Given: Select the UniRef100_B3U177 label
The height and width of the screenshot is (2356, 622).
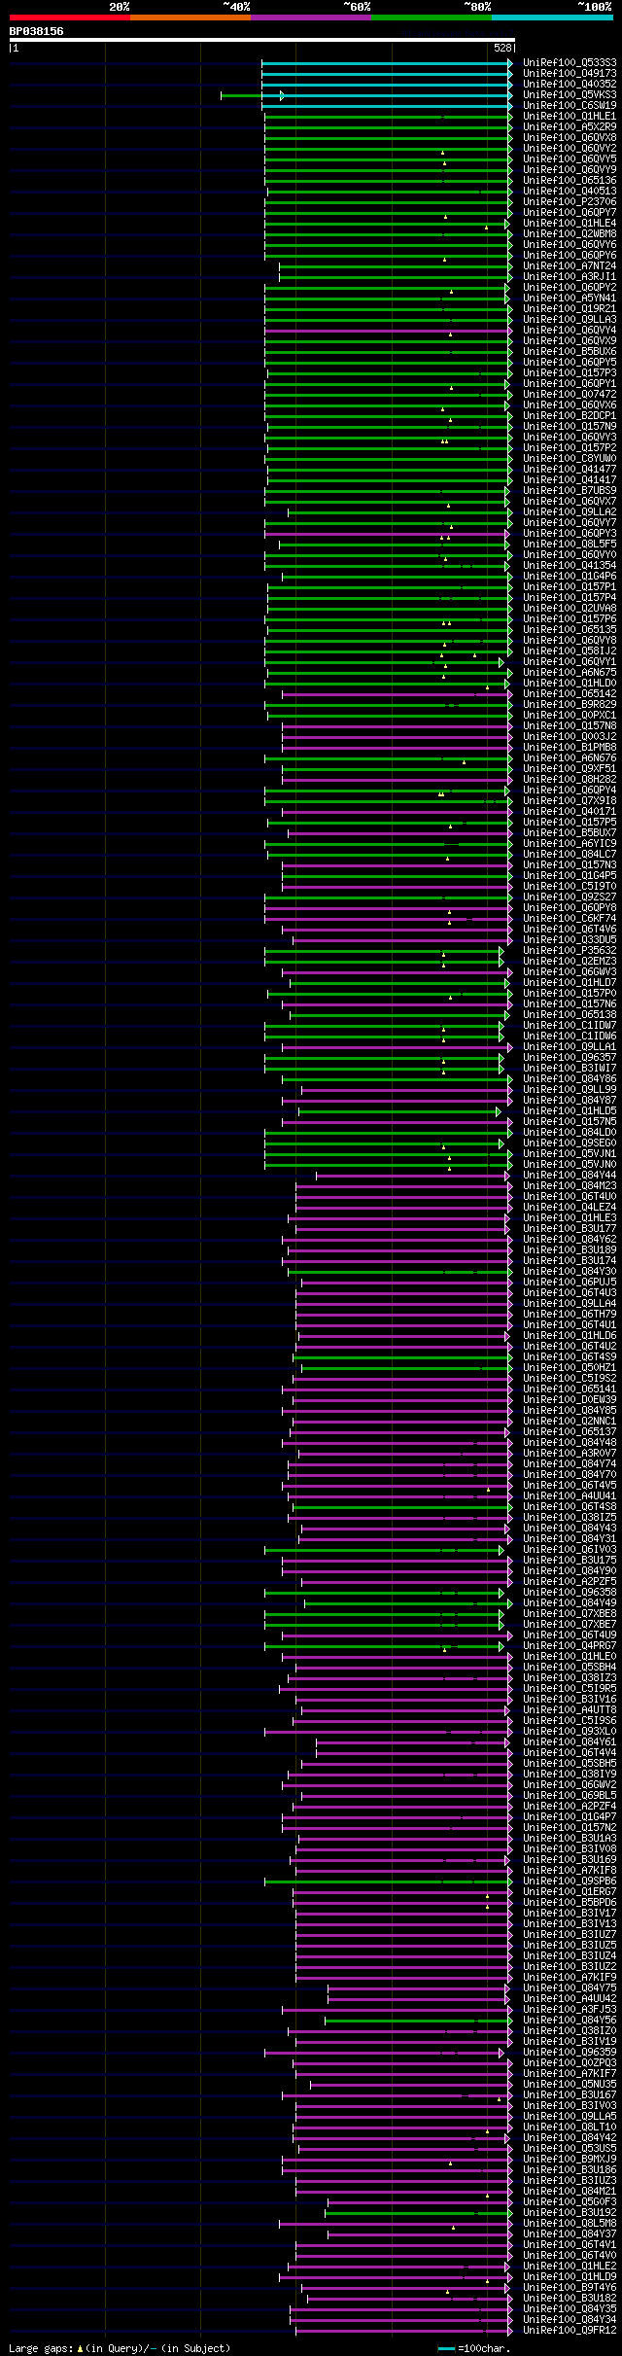Looking at the screenshot, I should click(570, 1228).
